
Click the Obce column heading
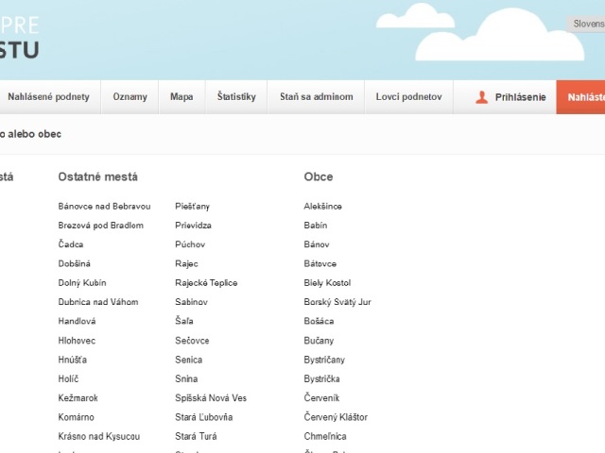coord(319,176)
